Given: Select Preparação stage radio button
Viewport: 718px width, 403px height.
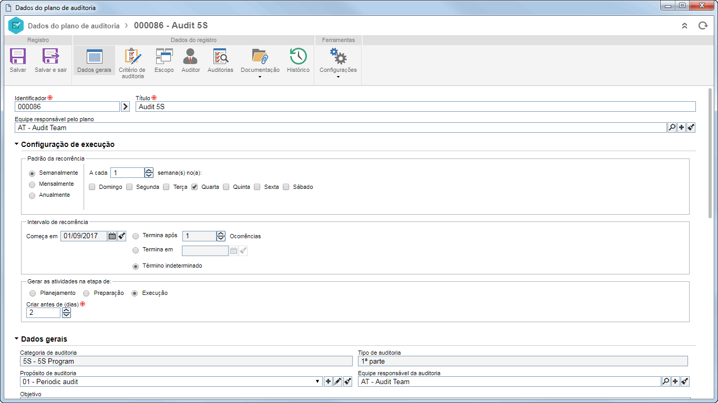Looking at the screenshot, I should [86, 293].
